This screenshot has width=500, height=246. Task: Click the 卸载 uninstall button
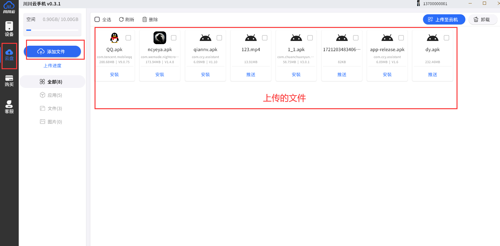pos(483,19)
